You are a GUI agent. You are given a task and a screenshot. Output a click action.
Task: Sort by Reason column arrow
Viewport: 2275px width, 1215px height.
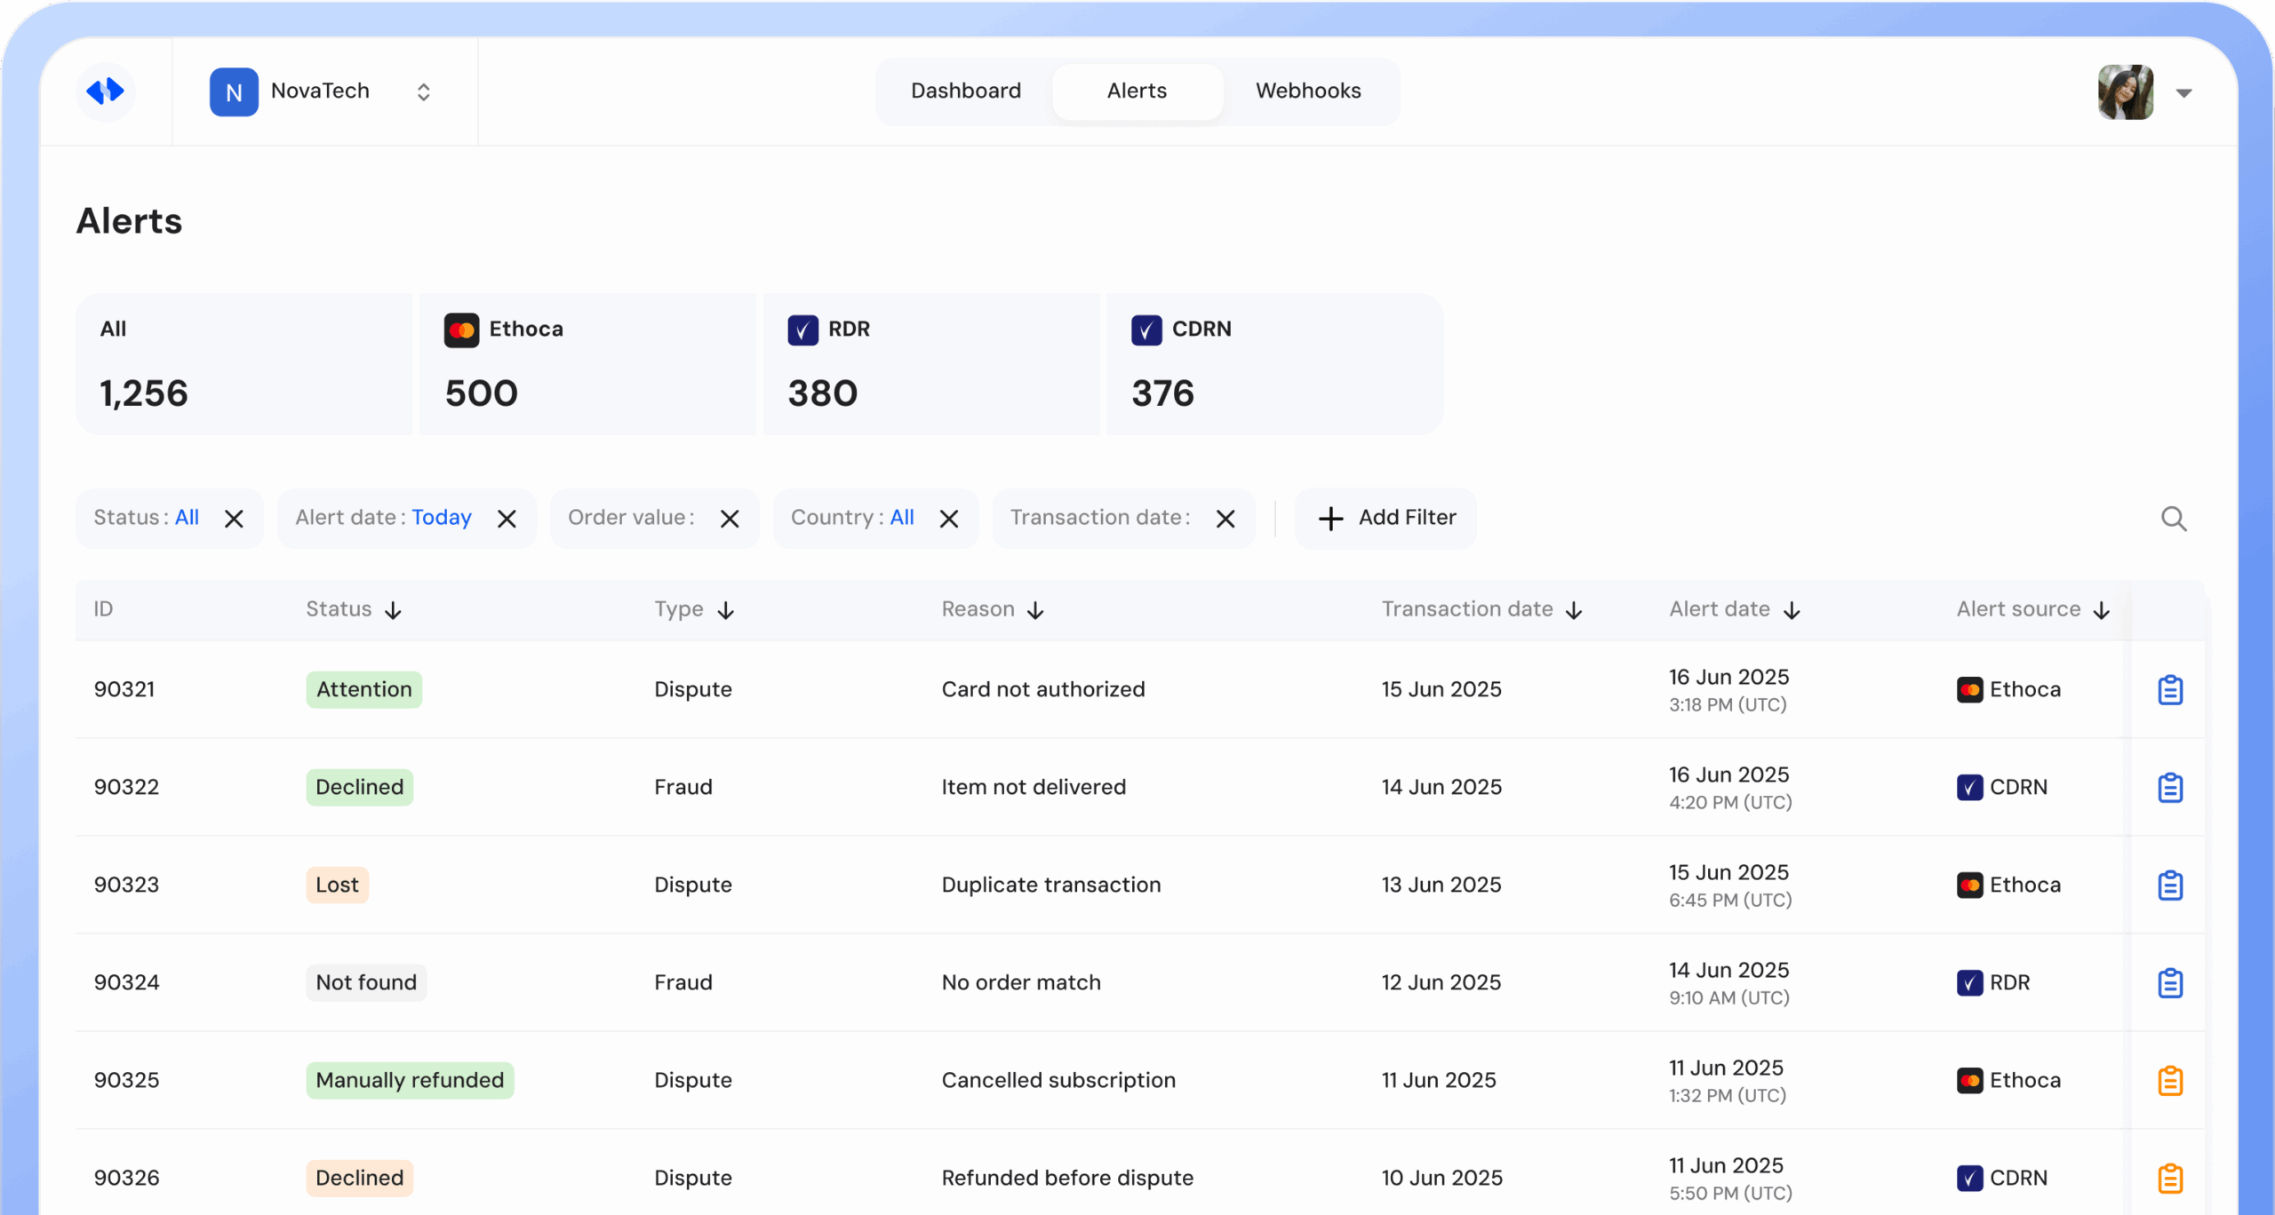pos(1035,610)
